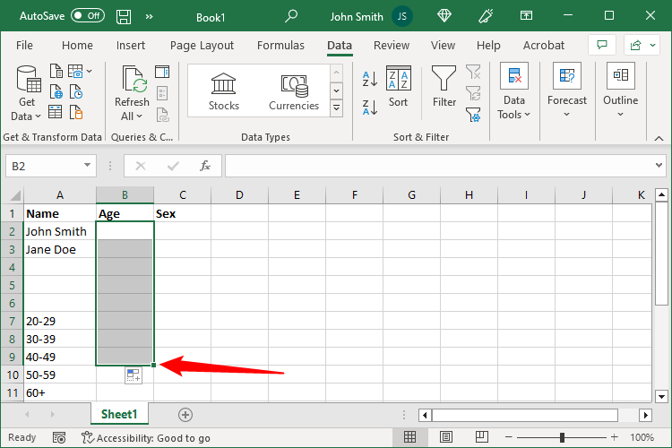Switch to the View tab
672x448 pixels.
[443, 45]
